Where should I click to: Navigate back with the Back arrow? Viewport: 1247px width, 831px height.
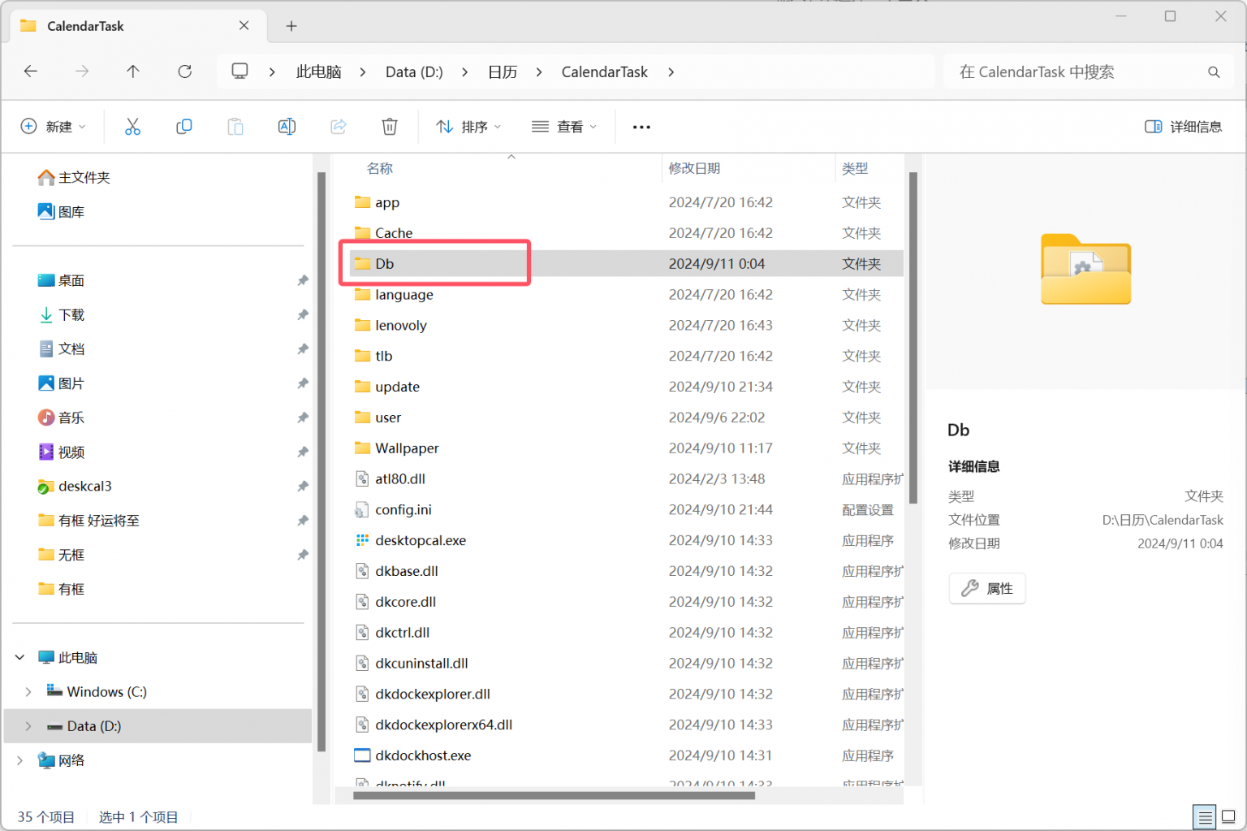[31, 71]
